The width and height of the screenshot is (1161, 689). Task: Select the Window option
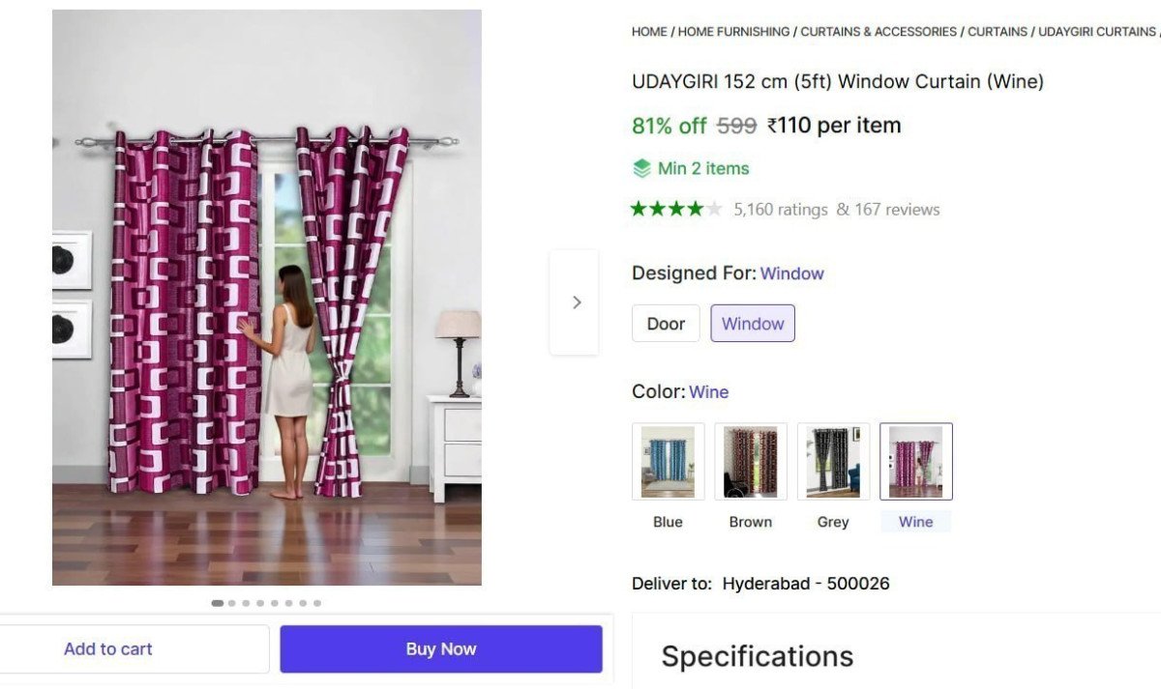pos(753,323)
